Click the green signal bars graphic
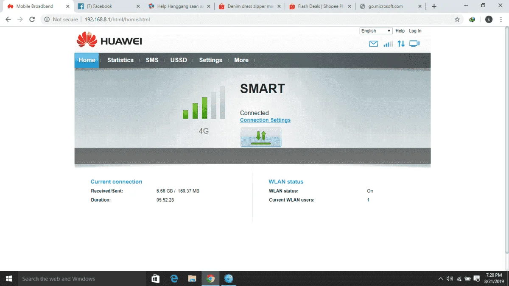509x286 pixels. click(204, 103)
